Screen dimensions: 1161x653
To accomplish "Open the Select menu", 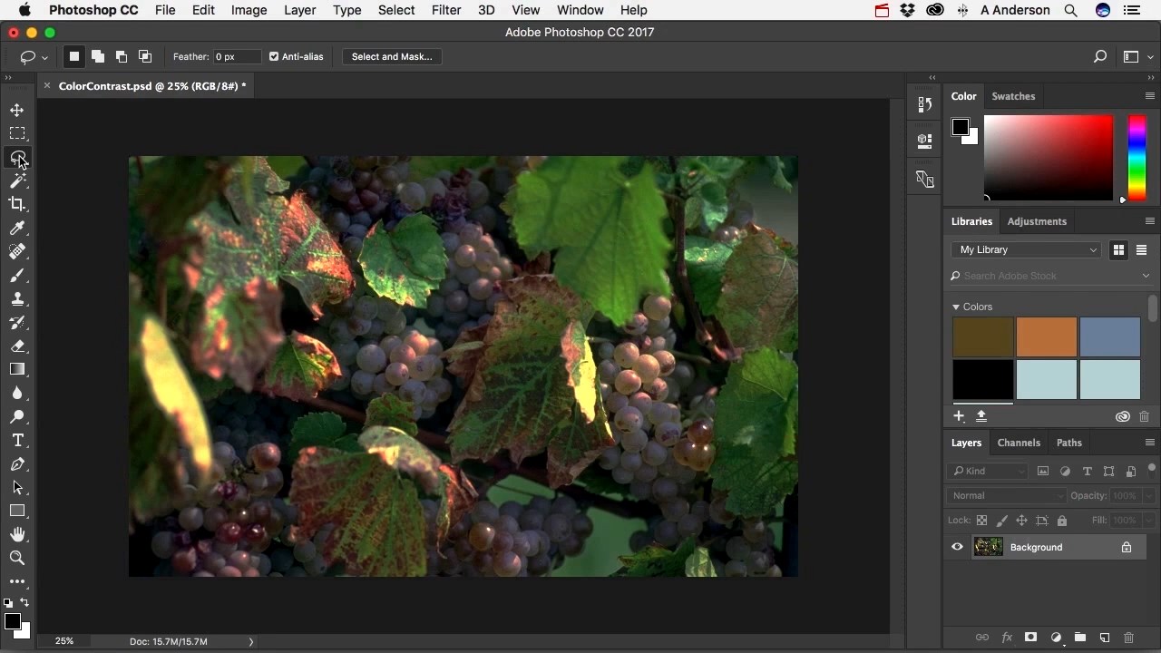I will [x=396, y=10].
